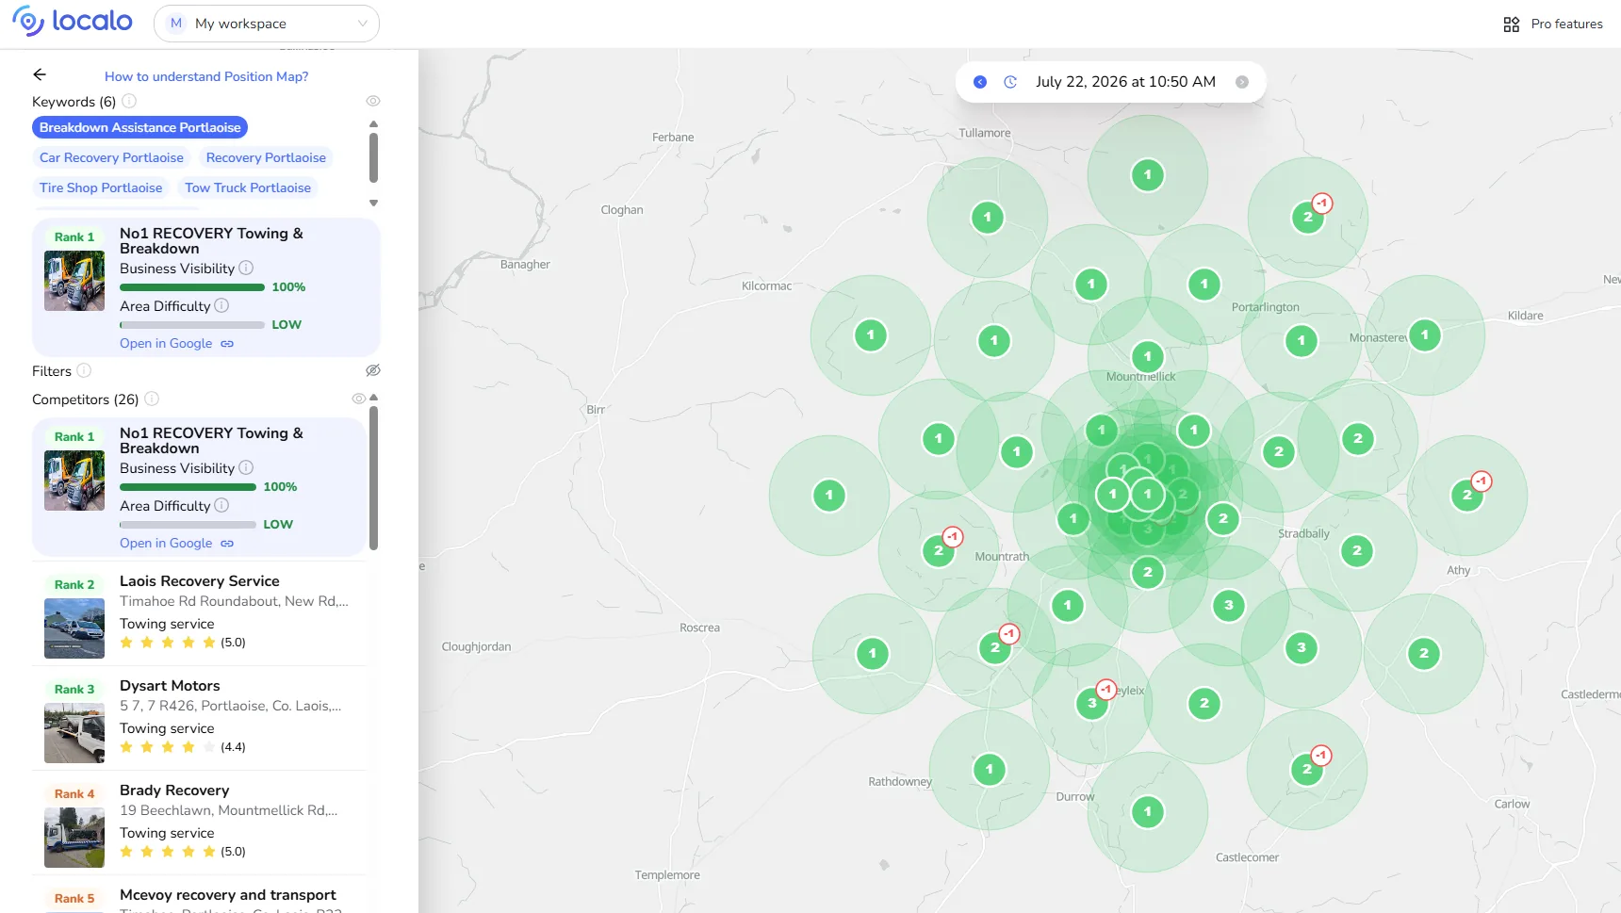Screen dimensions: 1621x913
Task: Click rank marker near Portarlington
Action: (1302, 341)
